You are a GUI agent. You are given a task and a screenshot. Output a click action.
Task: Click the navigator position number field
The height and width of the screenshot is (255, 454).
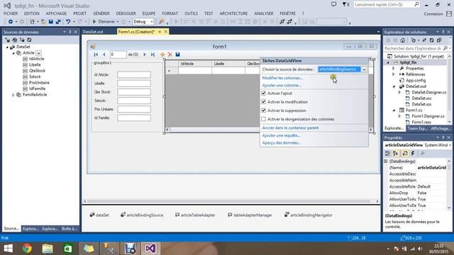pos(118,55)
